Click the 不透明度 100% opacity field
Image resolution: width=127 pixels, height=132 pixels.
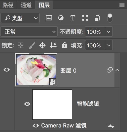tap(95, 31)
